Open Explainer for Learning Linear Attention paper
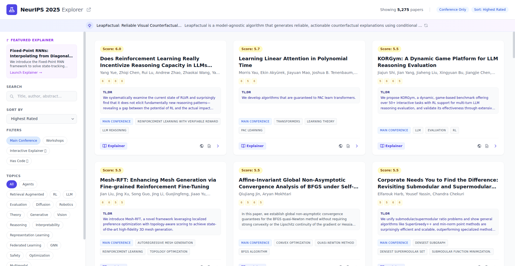Viewport: 515px width, 266px height. coord(252,146)
